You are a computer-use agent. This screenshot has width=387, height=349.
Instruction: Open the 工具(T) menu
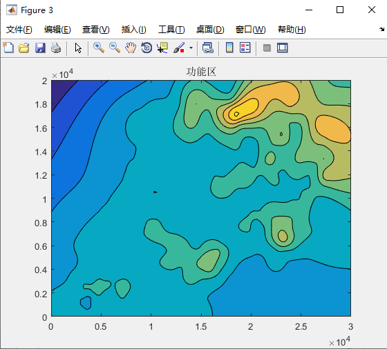(171, 30)
